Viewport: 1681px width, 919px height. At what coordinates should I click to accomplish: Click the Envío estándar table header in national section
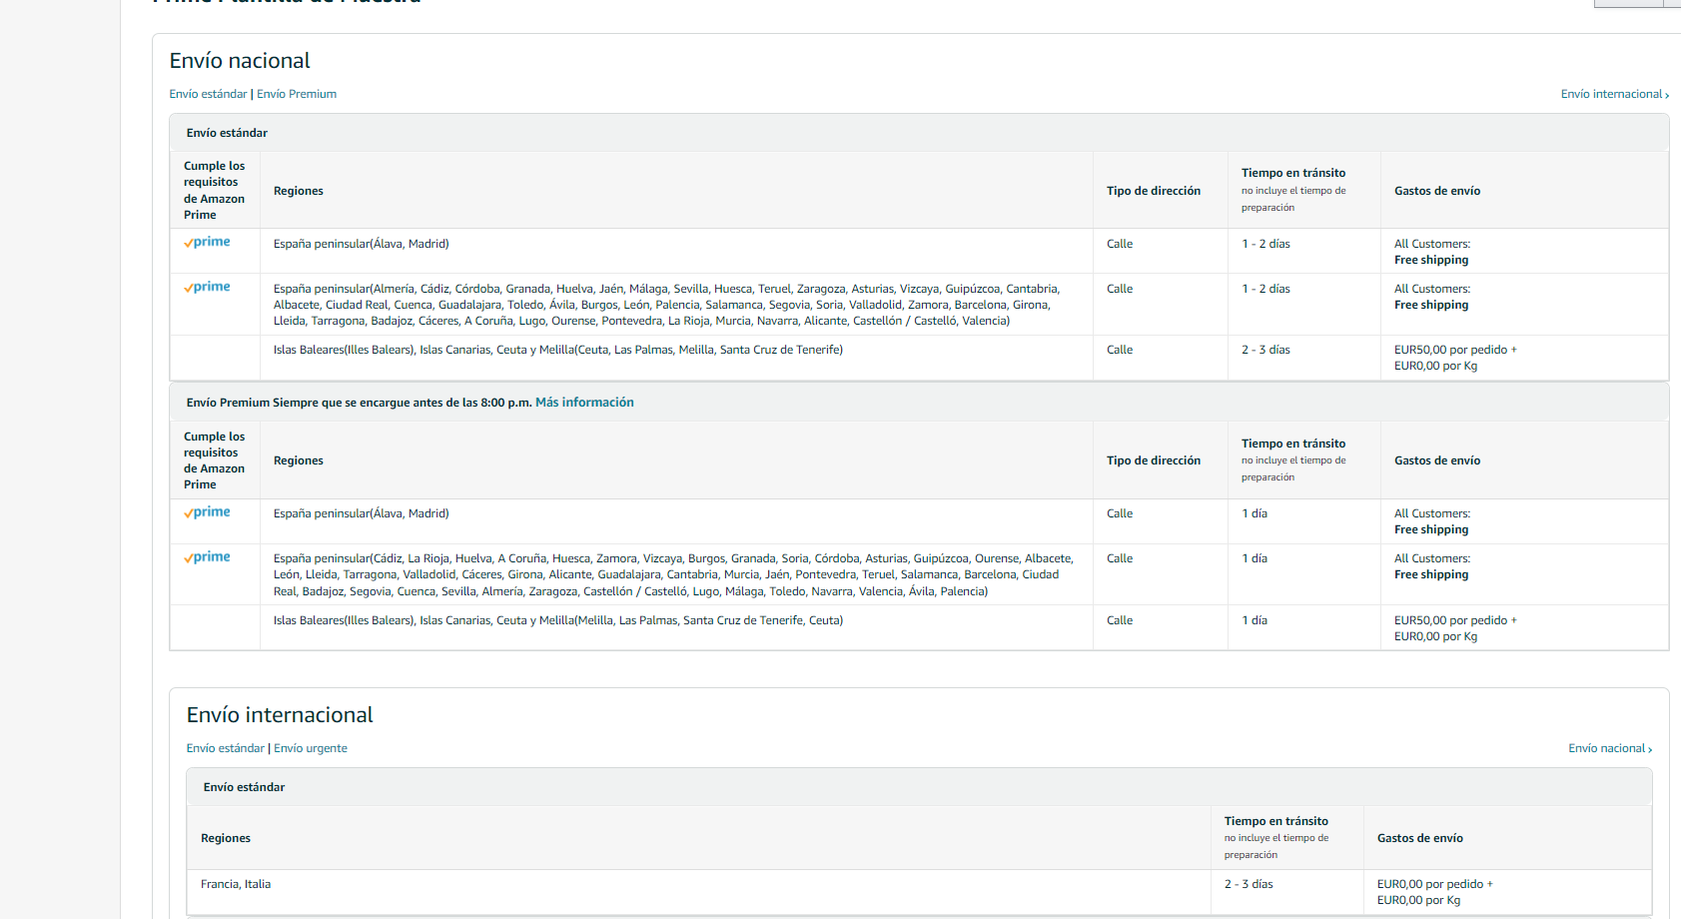coord(227,133)
